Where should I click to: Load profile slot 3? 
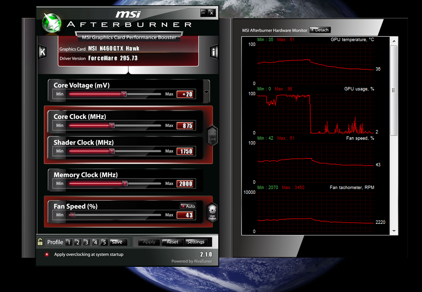[86, 242]
